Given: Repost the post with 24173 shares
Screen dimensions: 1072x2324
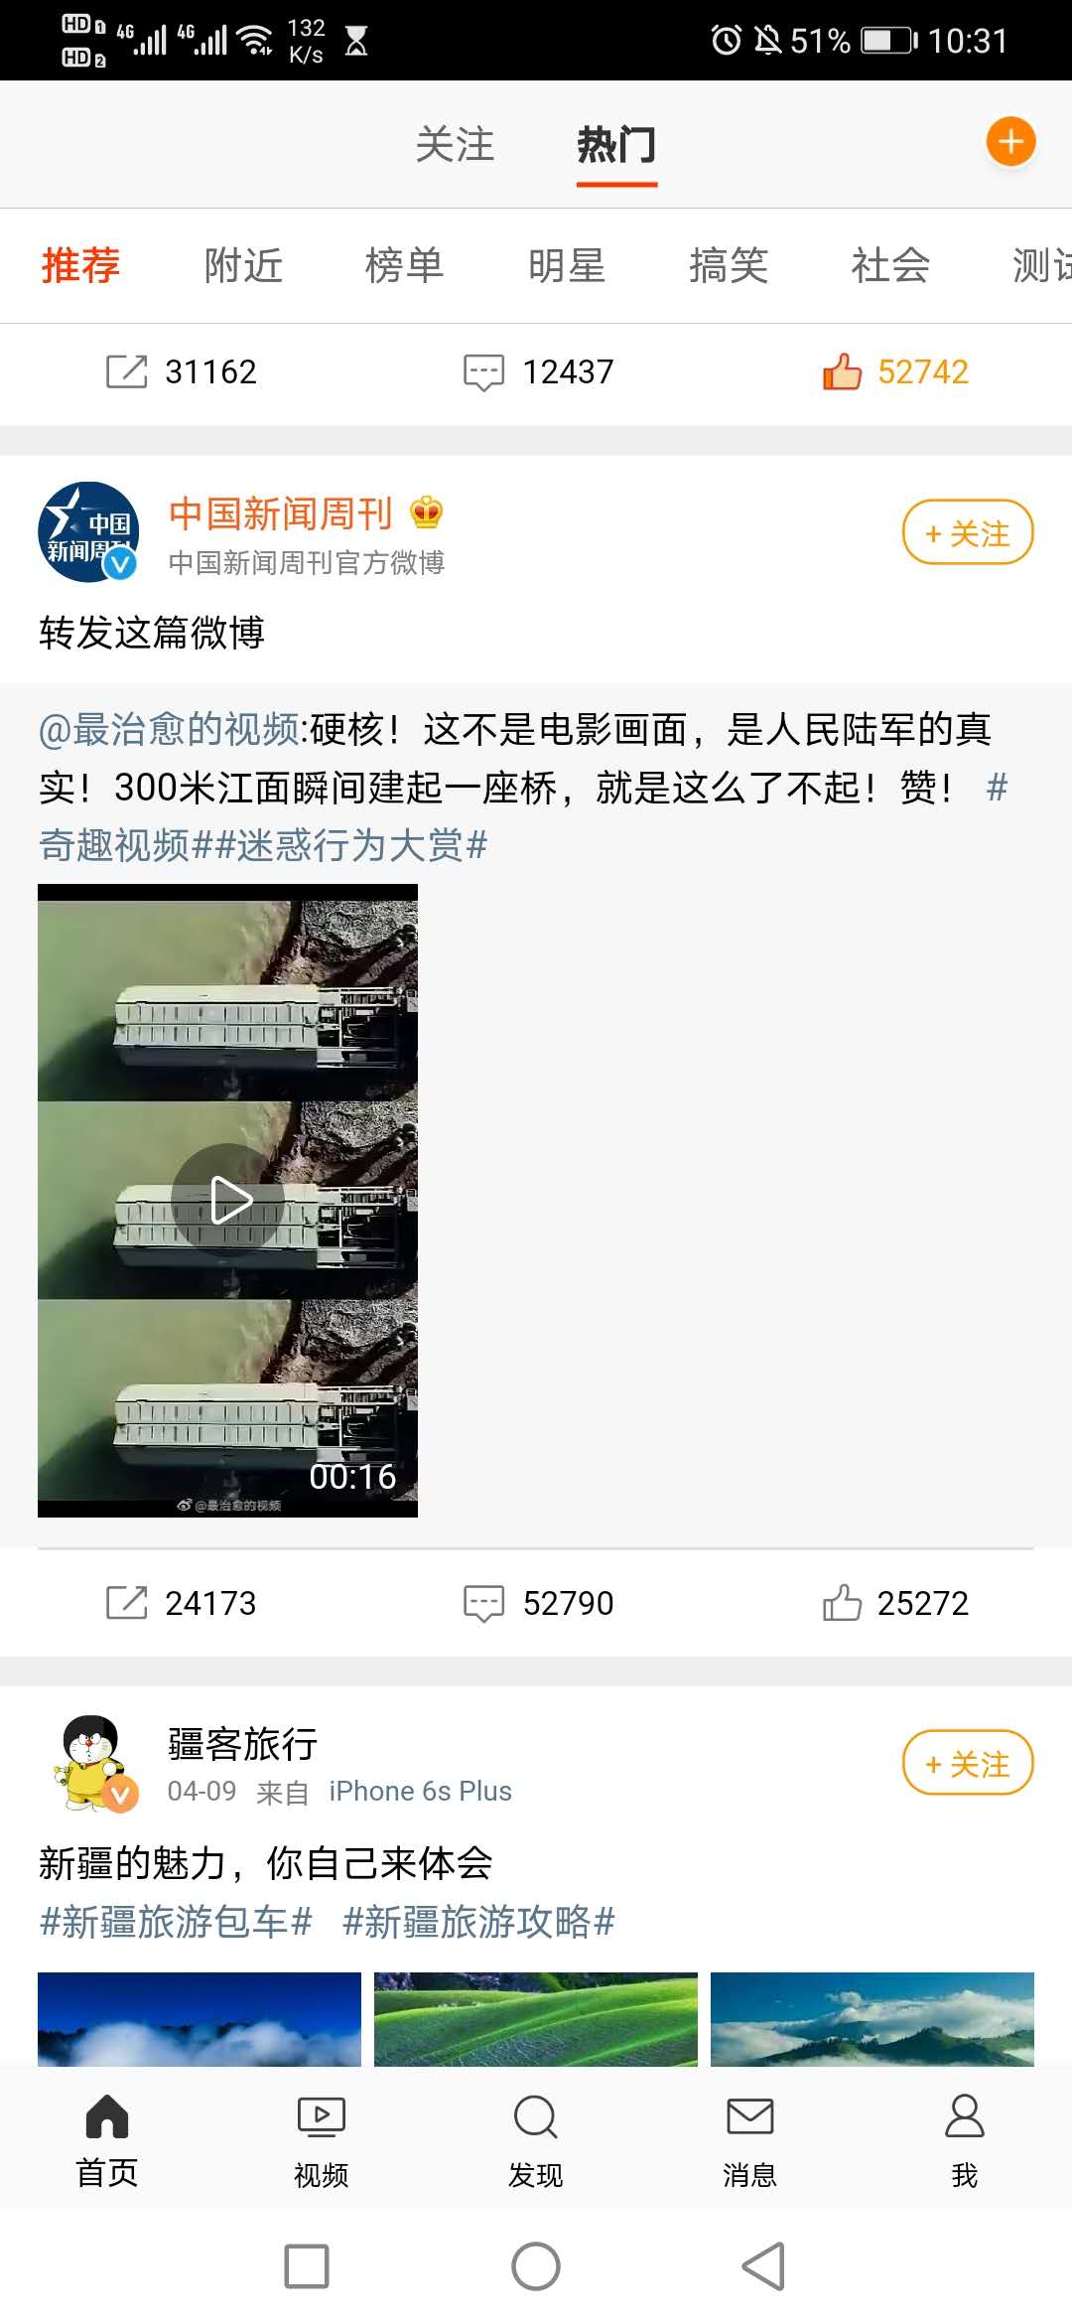Looking at the screenshot, I should tap(182, 1602).
